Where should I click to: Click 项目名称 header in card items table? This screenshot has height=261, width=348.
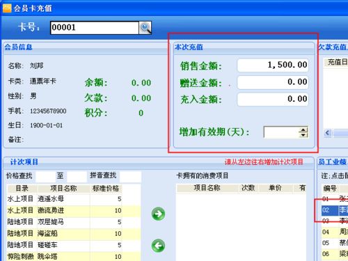[x=207, y=188]
